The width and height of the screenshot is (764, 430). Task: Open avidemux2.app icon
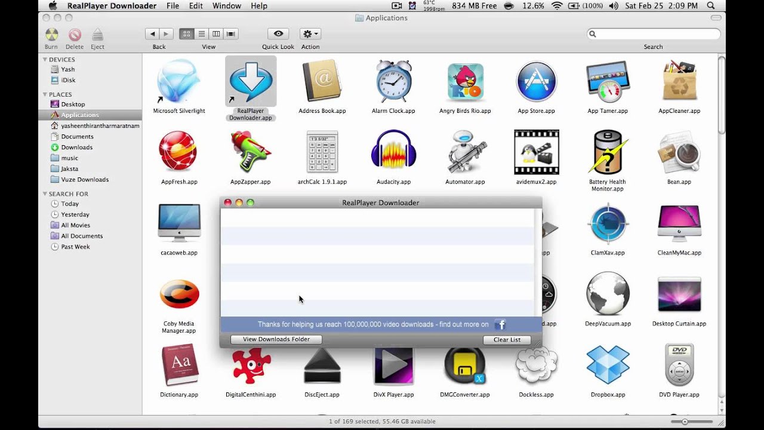click(536, 152)
